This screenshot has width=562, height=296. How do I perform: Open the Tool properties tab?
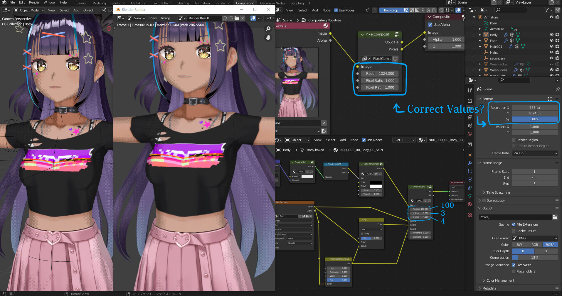(470, 90)
